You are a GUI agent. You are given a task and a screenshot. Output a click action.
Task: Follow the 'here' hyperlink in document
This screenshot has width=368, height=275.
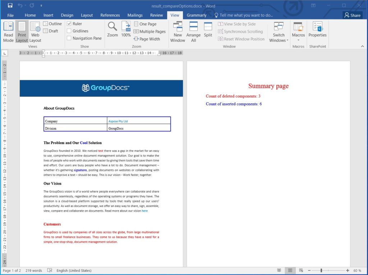(144, 211)
